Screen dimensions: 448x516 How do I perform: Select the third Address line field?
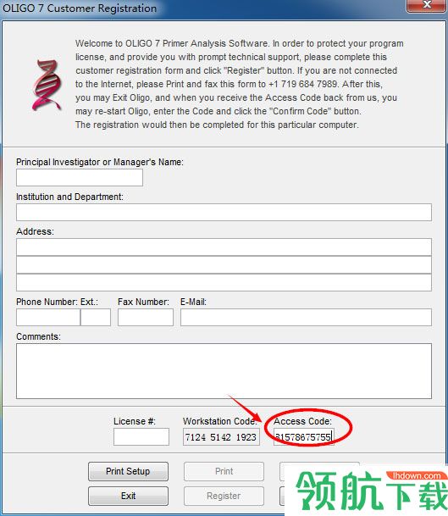coord(224,283)
